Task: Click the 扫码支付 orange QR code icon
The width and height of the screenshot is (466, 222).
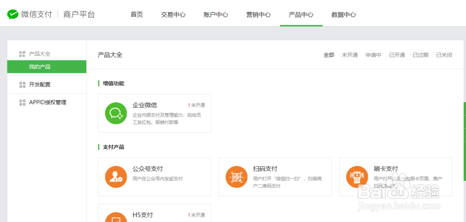Action: tap(237, 177)
